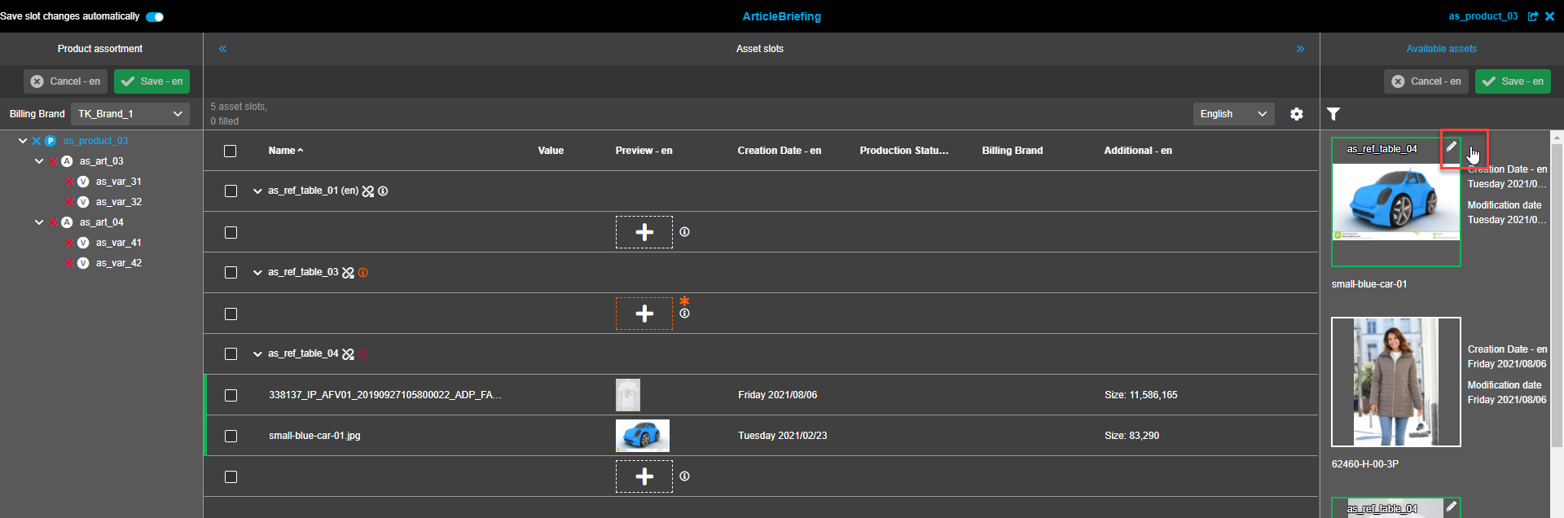Screen dimensions: 1564x518
Task: Collapse the as_ref_table_04 group row
Action: [257, 354]
